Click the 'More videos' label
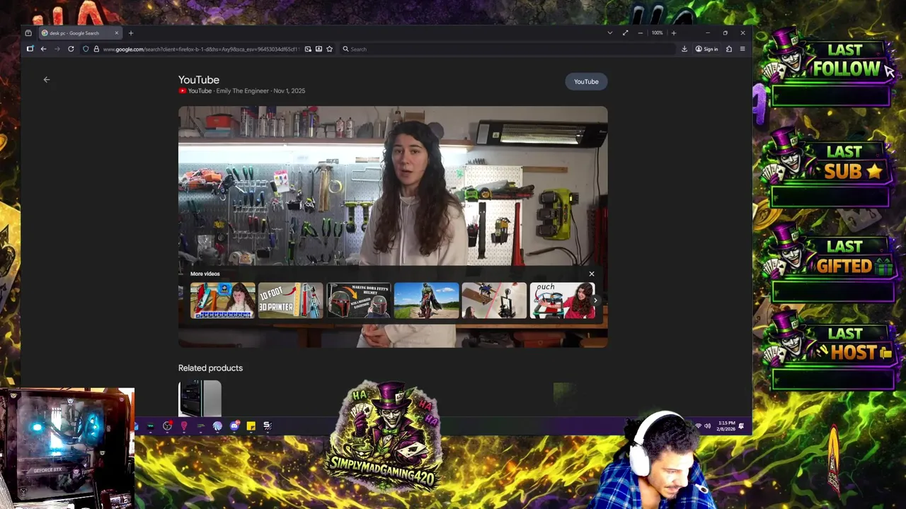 205,274
